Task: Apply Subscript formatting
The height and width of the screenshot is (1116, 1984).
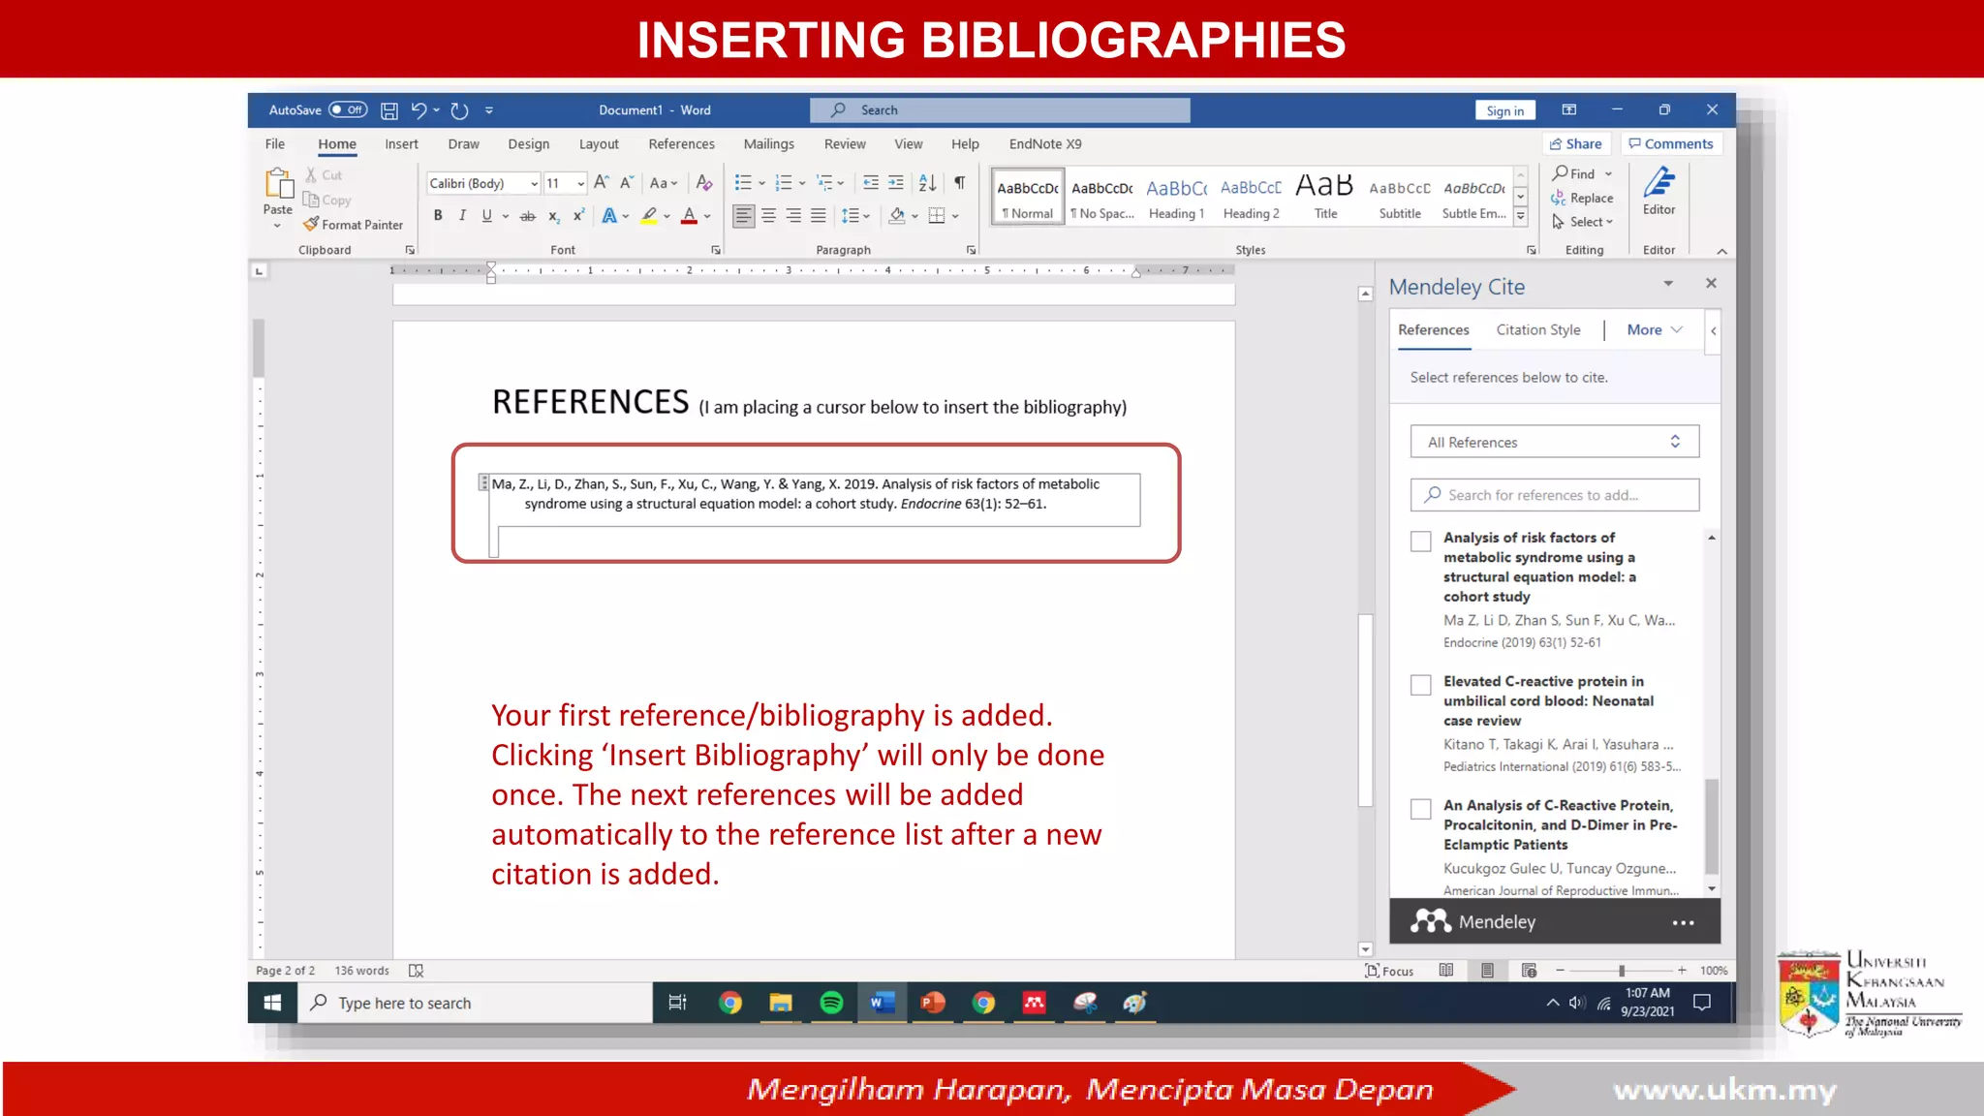Action: (553, 215)
